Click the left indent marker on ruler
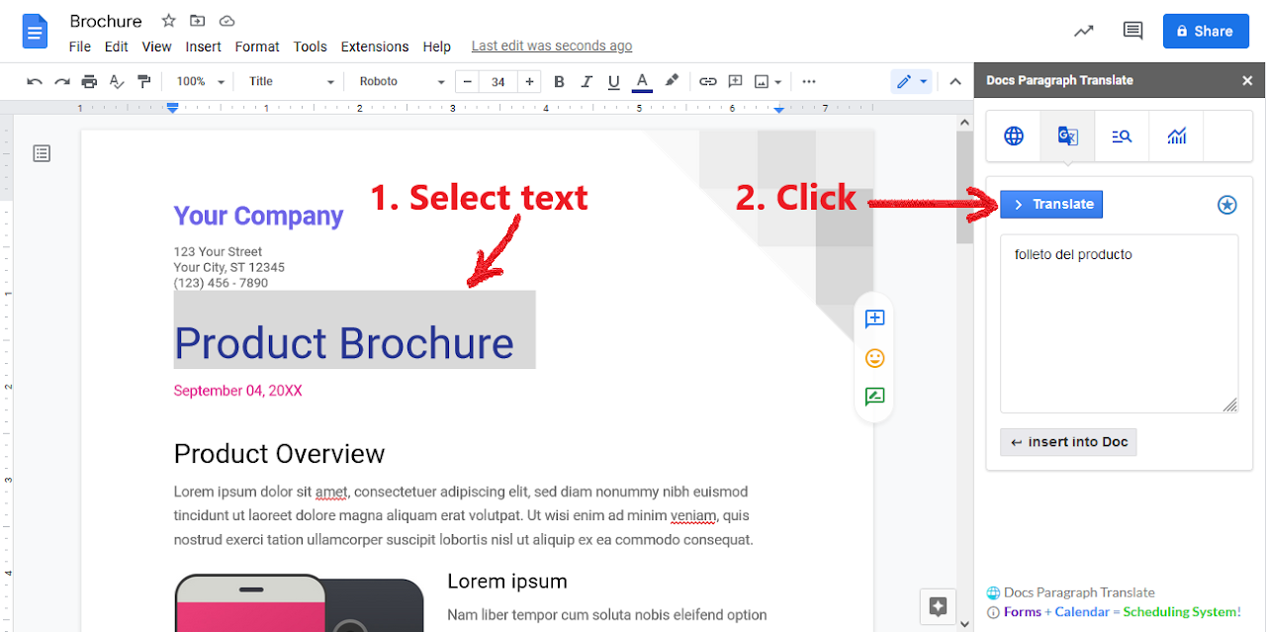Image resolution: width=1266 pixels, height=632 pixels. pos(172,107)
